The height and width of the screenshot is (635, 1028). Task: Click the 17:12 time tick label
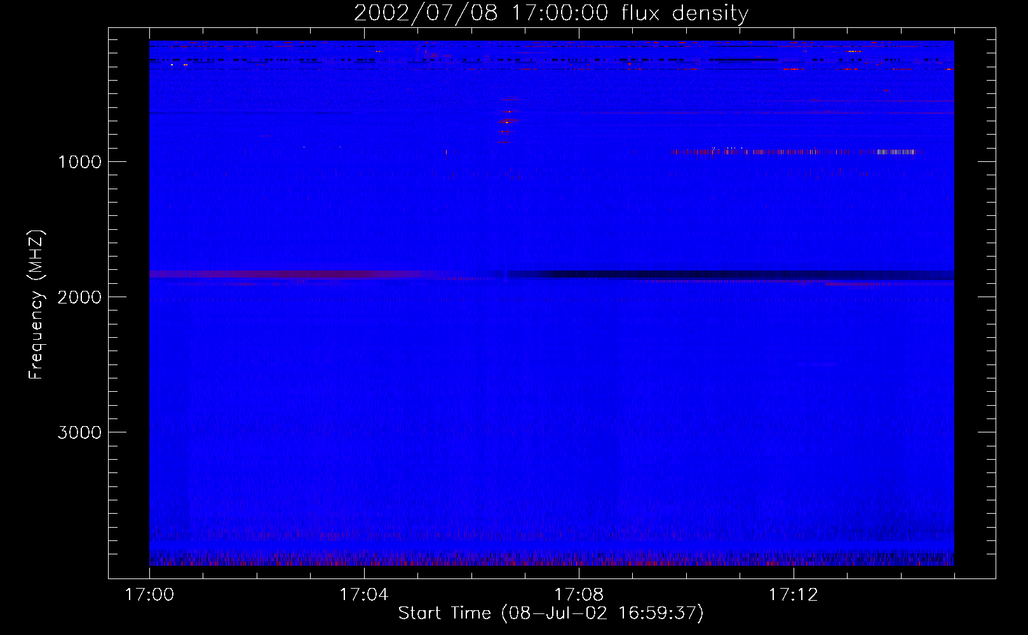click(794, 595)
